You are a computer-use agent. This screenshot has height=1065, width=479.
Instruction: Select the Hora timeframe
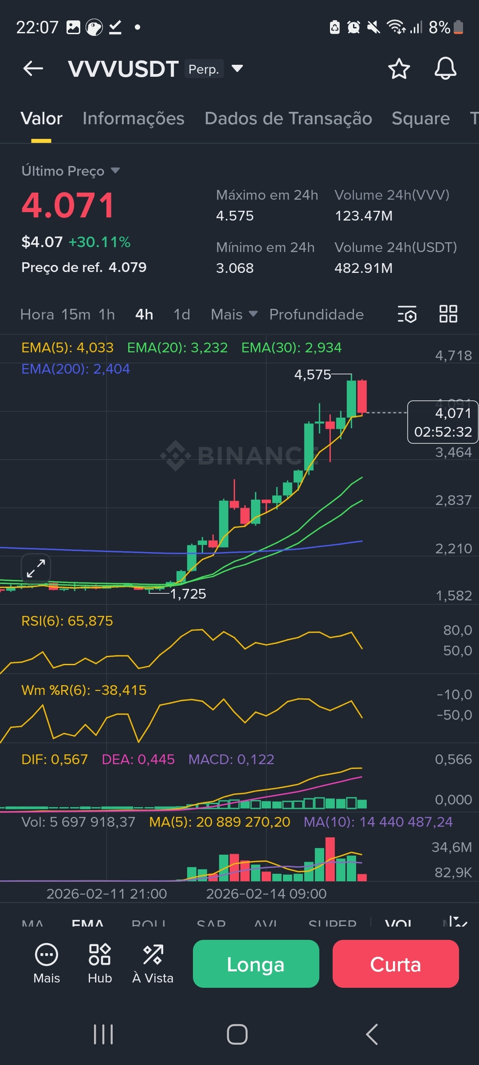tap(37, 314)
